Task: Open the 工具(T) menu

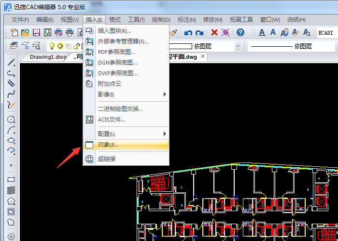Action: click(136, 20)
